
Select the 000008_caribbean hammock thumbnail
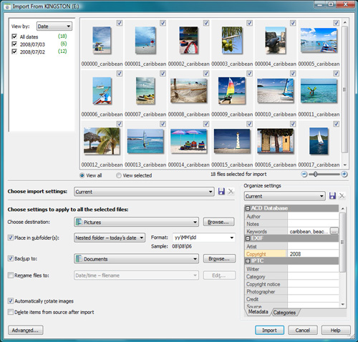[x=188, y=90]
